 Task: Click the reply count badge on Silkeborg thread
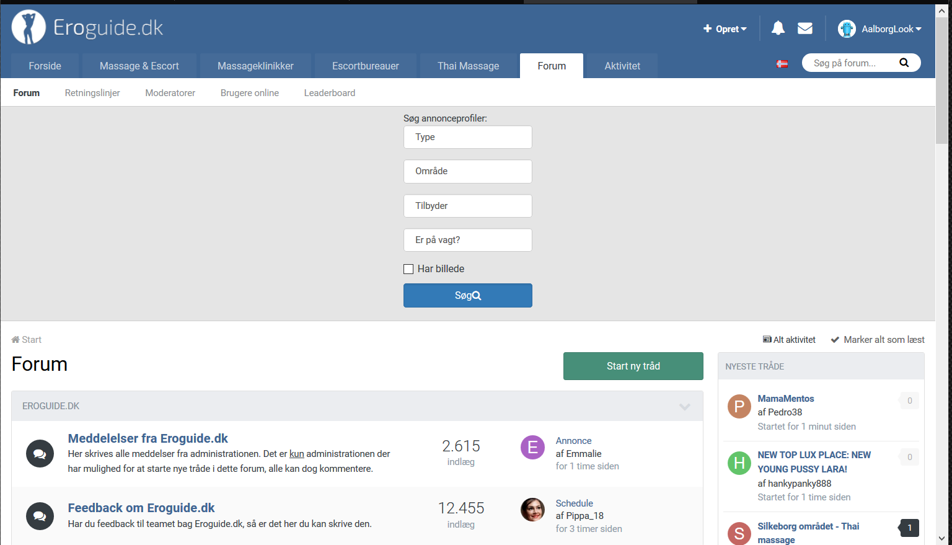pos(909,528)
